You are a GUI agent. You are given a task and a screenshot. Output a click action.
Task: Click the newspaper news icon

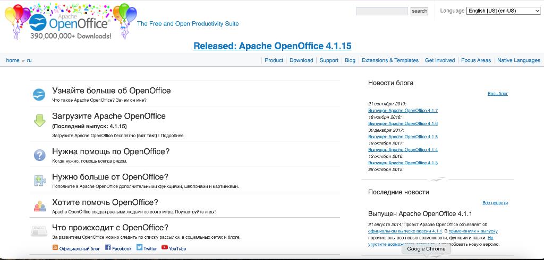[x=39, y=231]
